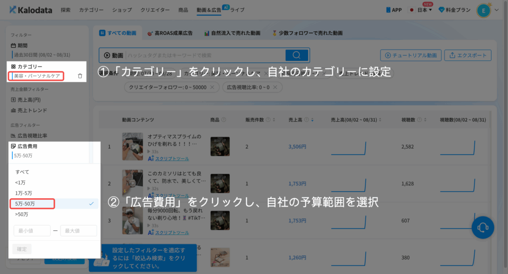
Task: Click the 確定 confirm button
Action: coord(22,249)
